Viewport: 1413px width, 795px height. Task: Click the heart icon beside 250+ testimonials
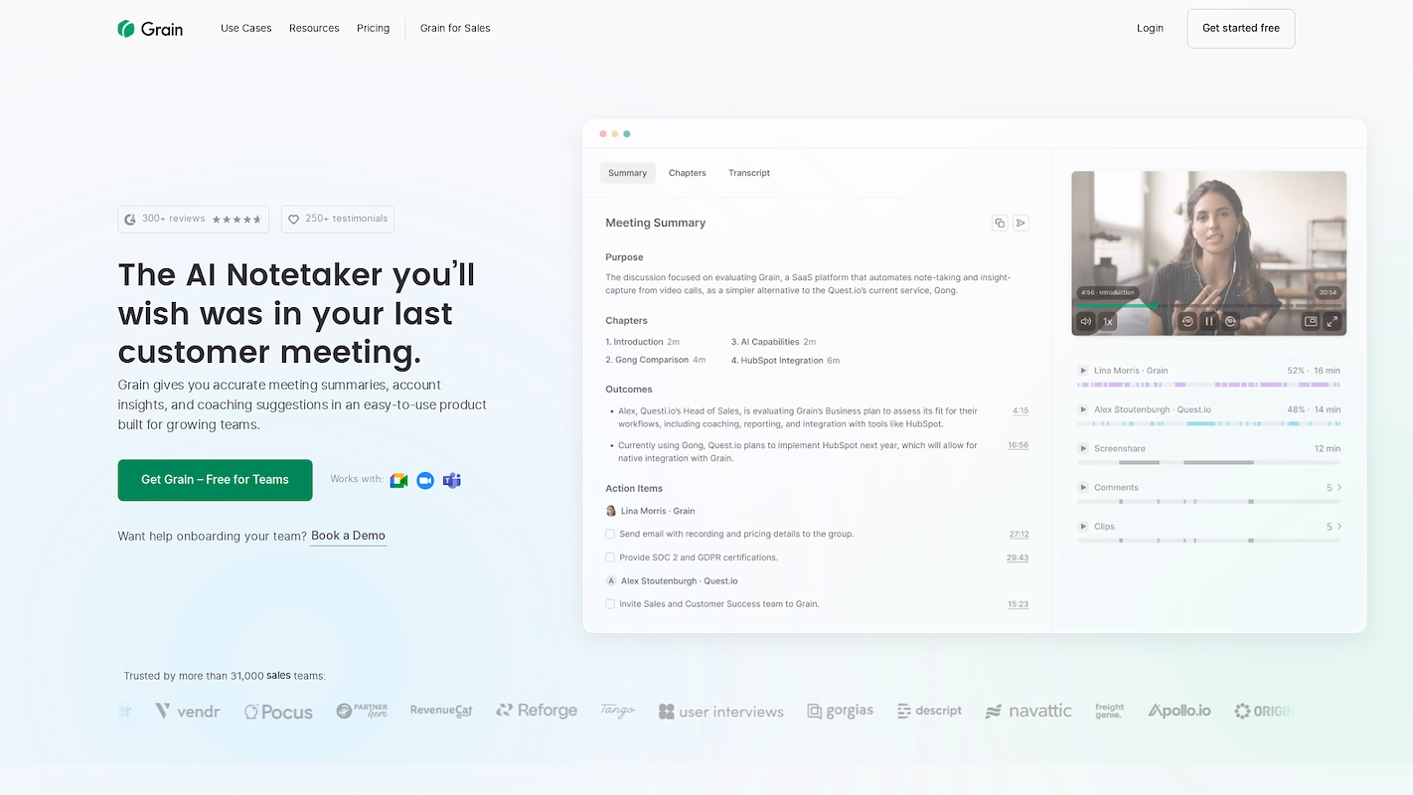(293, 219)
